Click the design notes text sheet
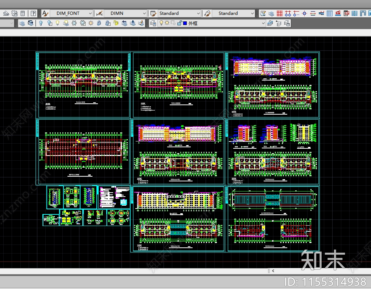This screenshot has height=296, width=371. 114,197
